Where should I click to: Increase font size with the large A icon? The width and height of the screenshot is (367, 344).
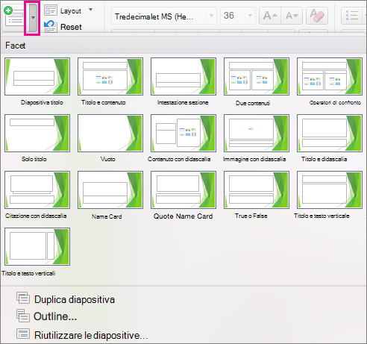[x=270, y=16]
